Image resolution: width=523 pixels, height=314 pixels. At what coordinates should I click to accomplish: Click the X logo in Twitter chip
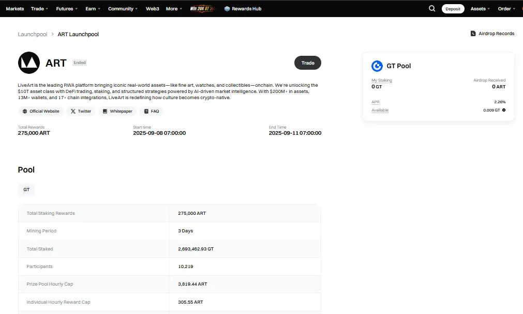click(73, 111)
